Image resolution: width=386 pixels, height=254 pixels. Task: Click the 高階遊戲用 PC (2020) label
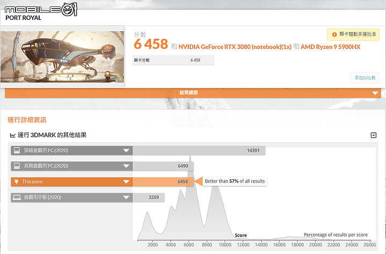point(46,166)
